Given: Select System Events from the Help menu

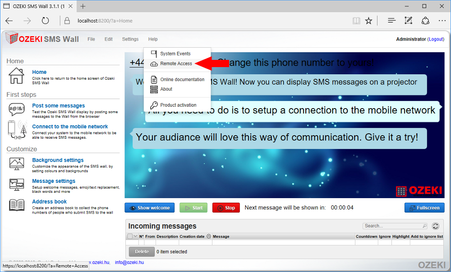Looking at the screenshot, I should 177,54.
